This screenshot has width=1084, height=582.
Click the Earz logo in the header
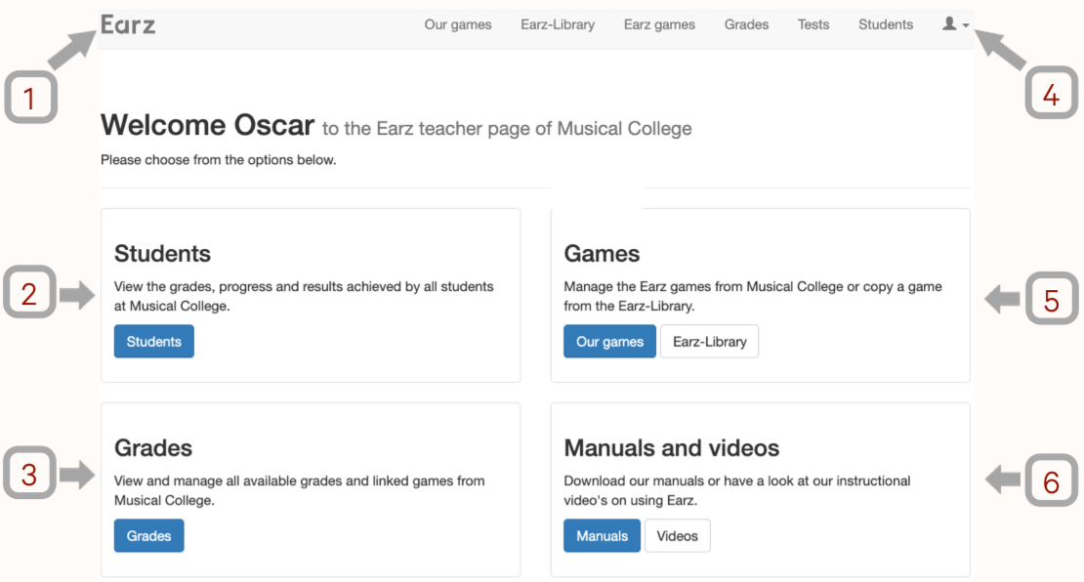tap(128, 24)
